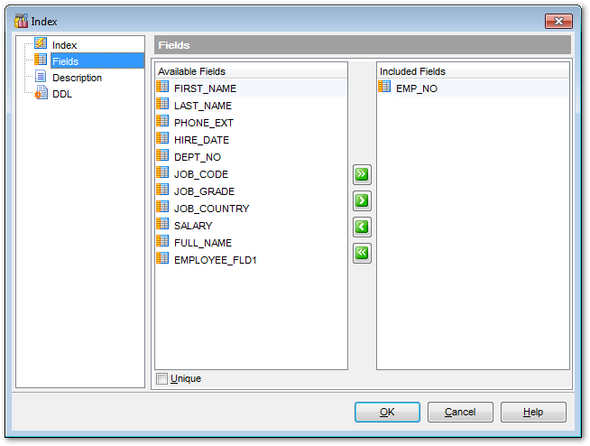Image resolution: width=590 pixels, height=446 pixels.
Task: Click the FIRST_NAME field icon
Action: [163, 88]
